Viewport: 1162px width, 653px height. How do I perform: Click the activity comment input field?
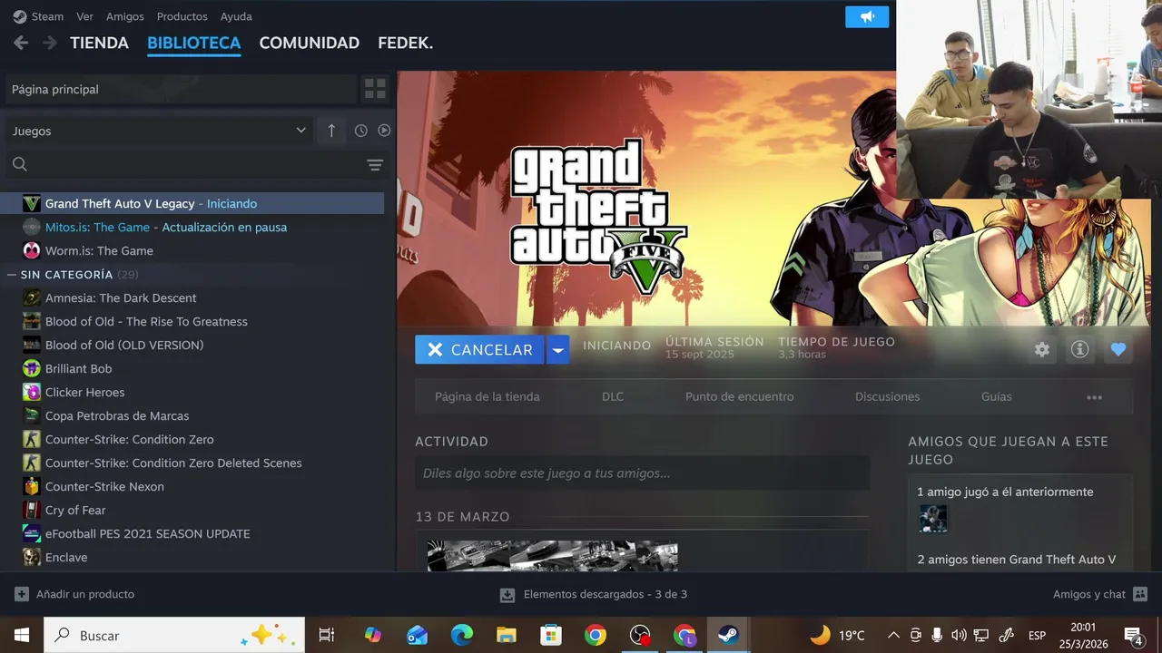pyautogui.click(x=642, y=473)
